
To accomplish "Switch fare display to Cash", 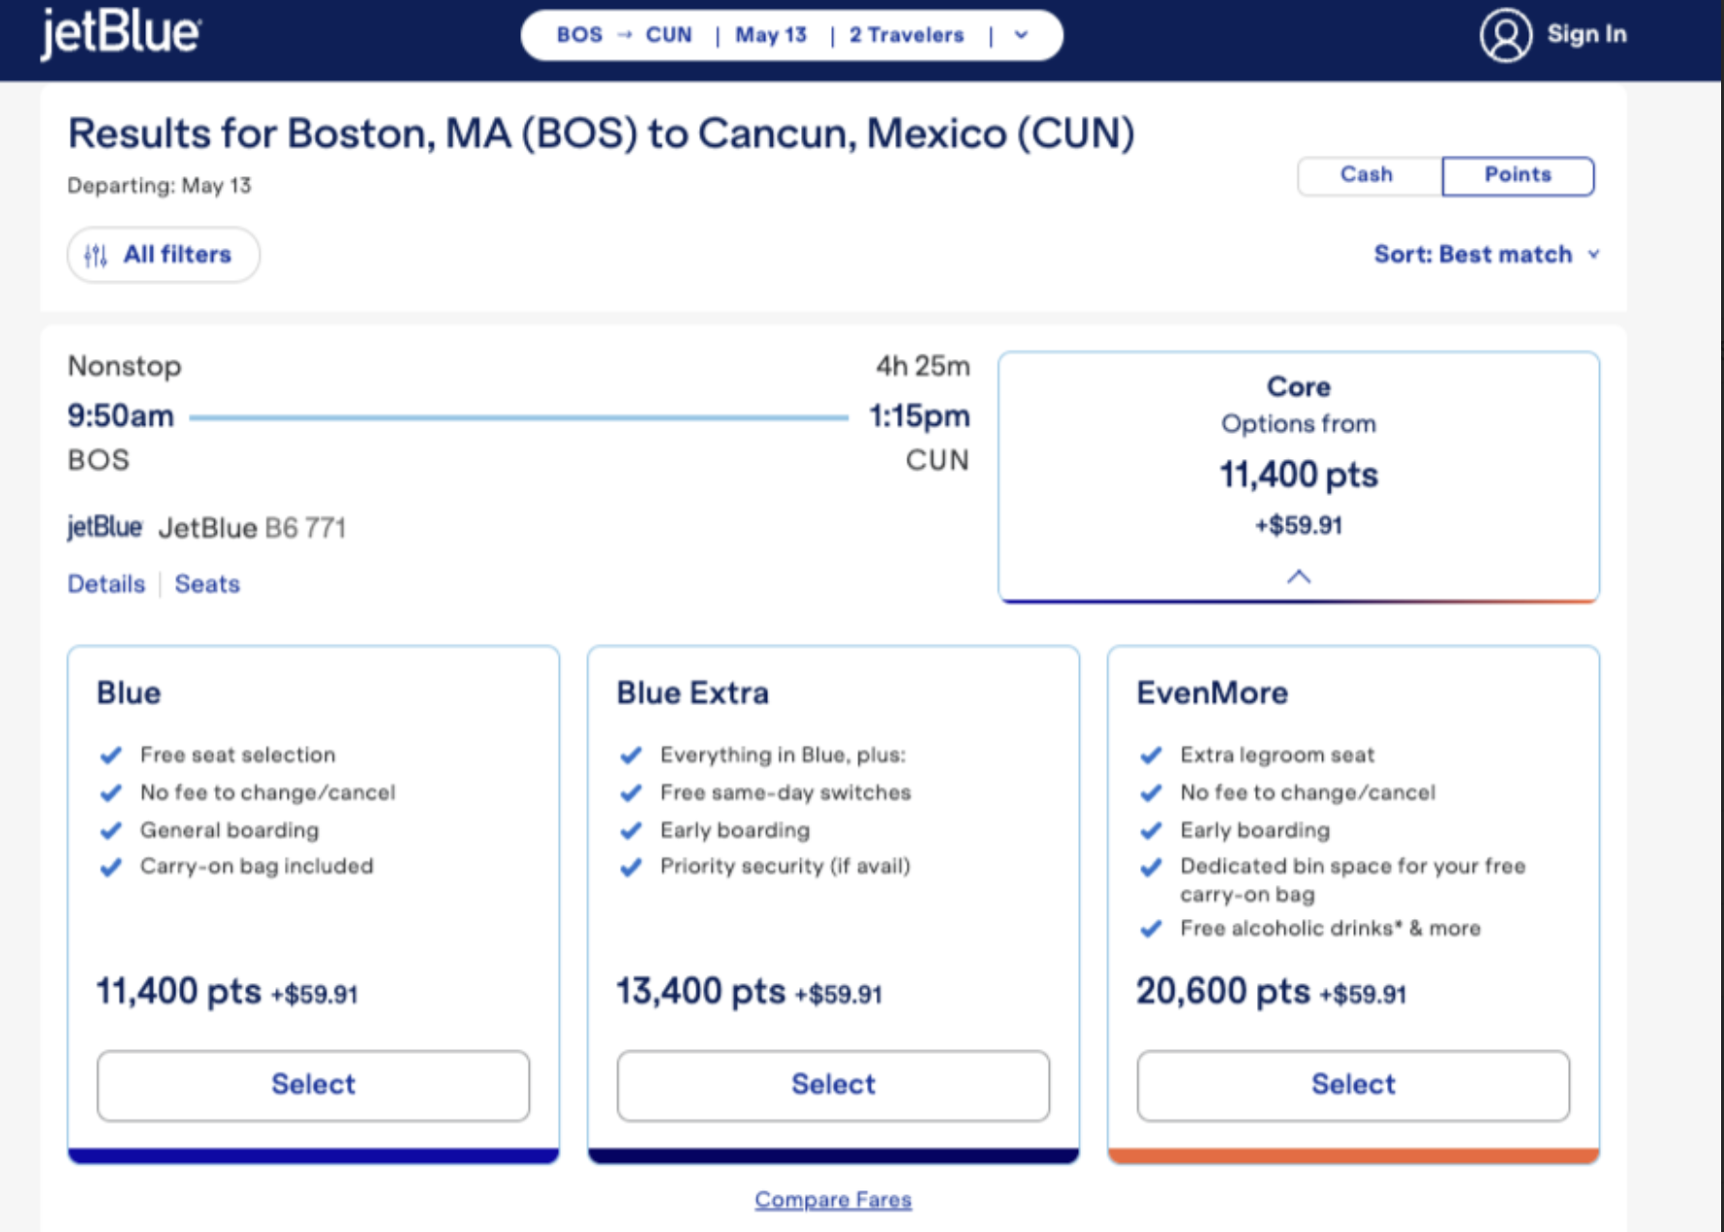I will tap(1367, 175).
